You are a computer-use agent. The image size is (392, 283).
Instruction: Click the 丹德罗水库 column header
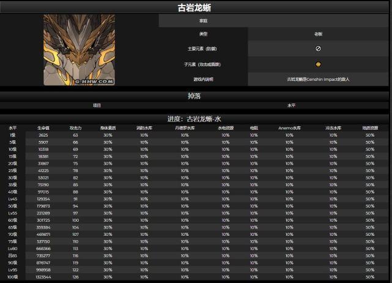(185, 128)
